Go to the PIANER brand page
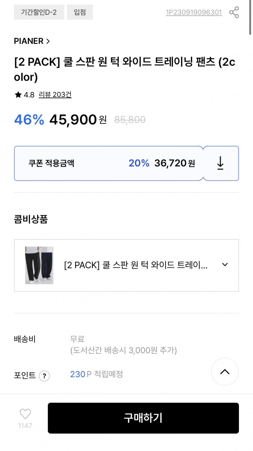The width and height of the screenshot is (253, 451). pos(29,41)
